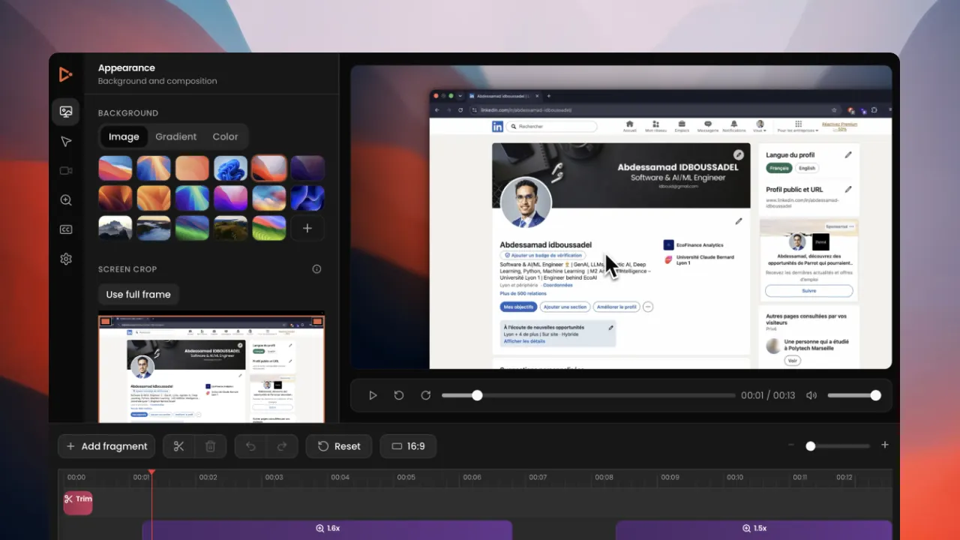Click the redo arrow
Image resolution: width=960 pixels, height=540 pixels.
click(282, 446)
